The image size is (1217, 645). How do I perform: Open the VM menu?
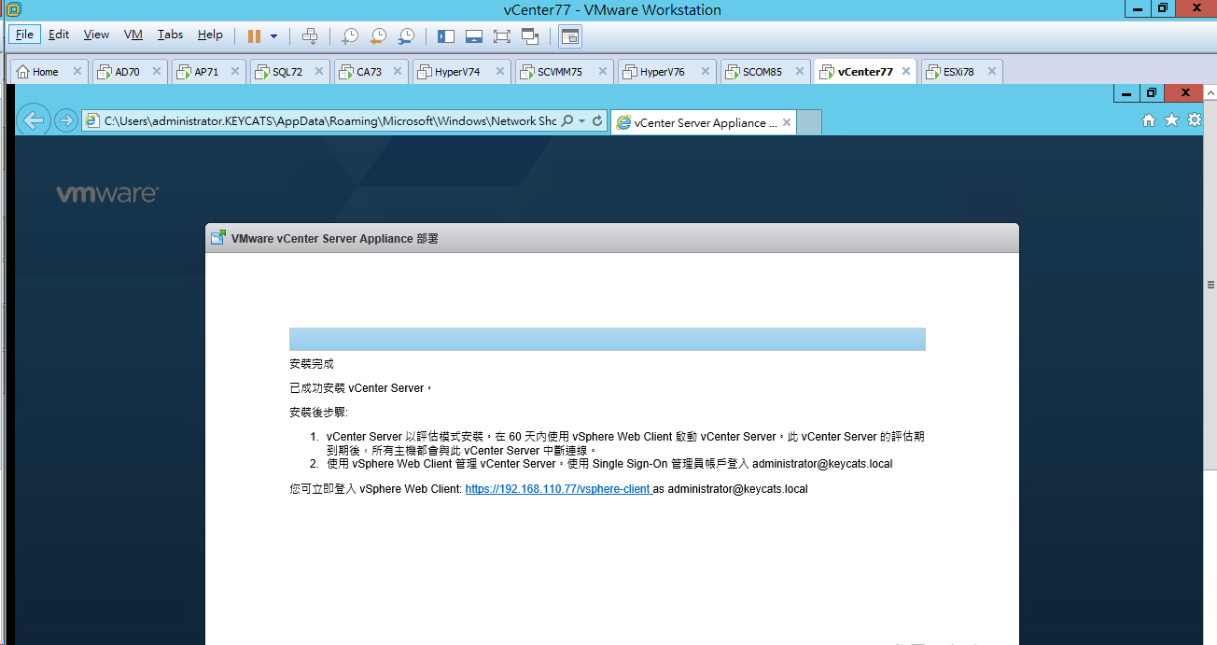point(133,35)
